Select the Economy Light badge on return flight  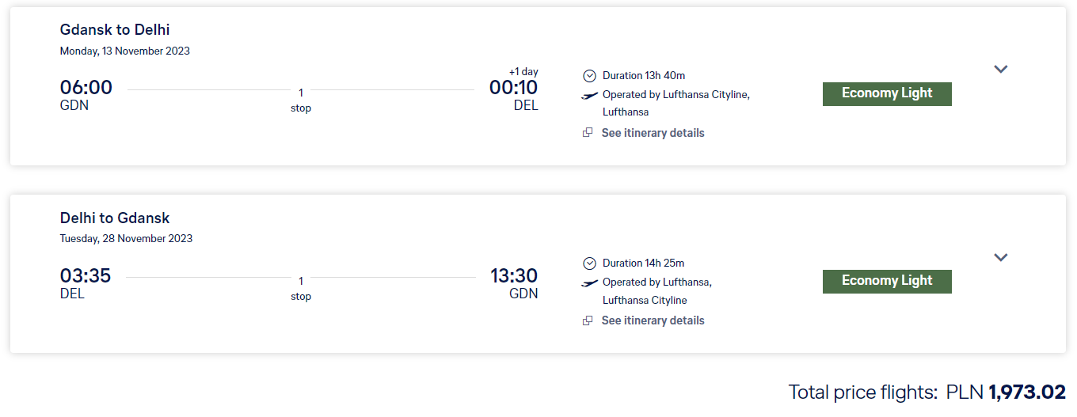pyautogui.click(x=887, y=281)
